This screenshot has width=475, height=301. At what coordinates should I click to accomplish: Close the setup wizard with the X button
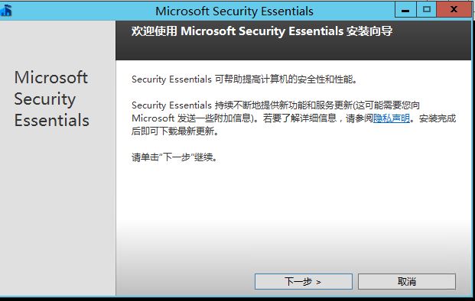(x=454, y=10)
